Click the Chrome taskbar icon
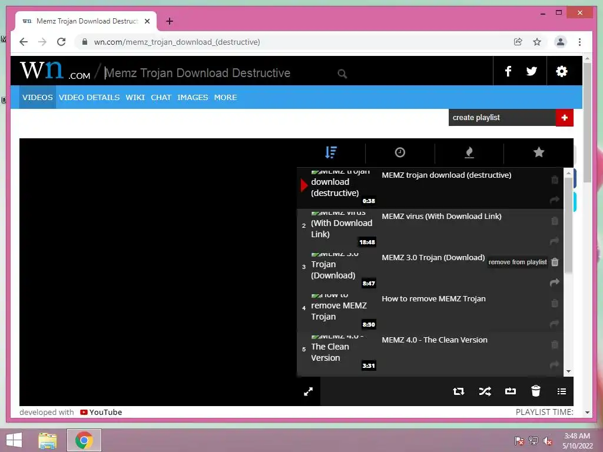 tap(84, 440)
